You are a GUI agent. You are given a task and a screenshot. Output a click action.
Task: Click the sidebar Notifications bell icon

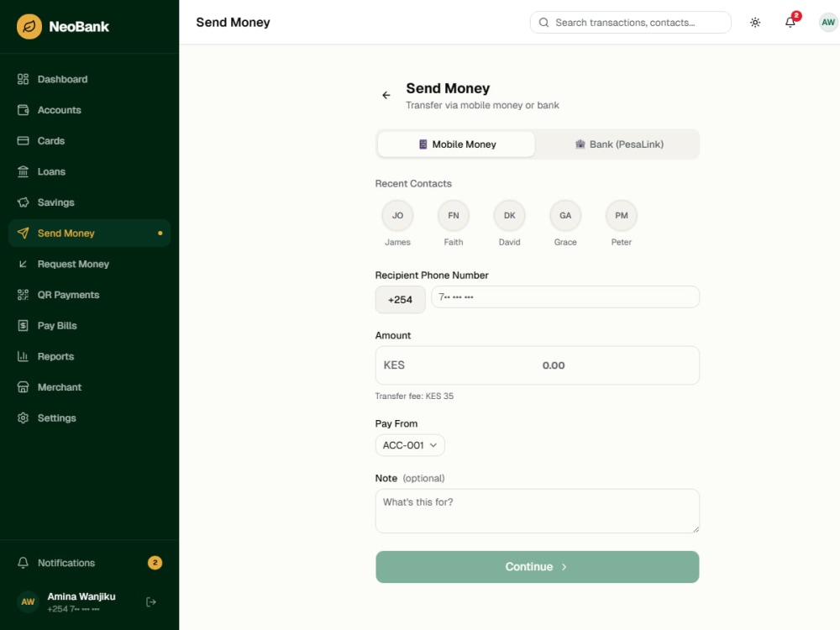coord(23,563)
